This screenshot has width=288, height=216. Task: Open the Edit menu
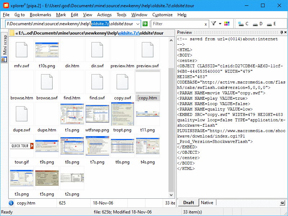point(75,15)
